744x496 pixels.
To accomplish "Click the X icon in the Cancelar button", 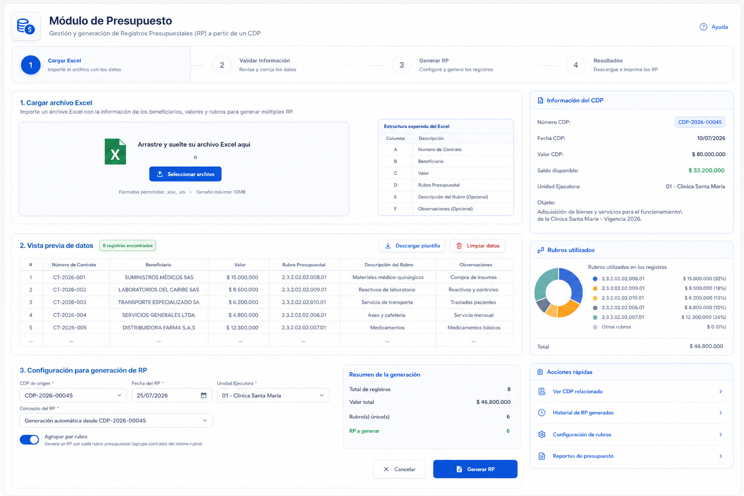I will pyautogui.click(x=386, y=469).
